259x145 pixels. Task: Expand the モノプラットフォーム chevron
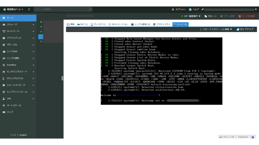(33, 92)
